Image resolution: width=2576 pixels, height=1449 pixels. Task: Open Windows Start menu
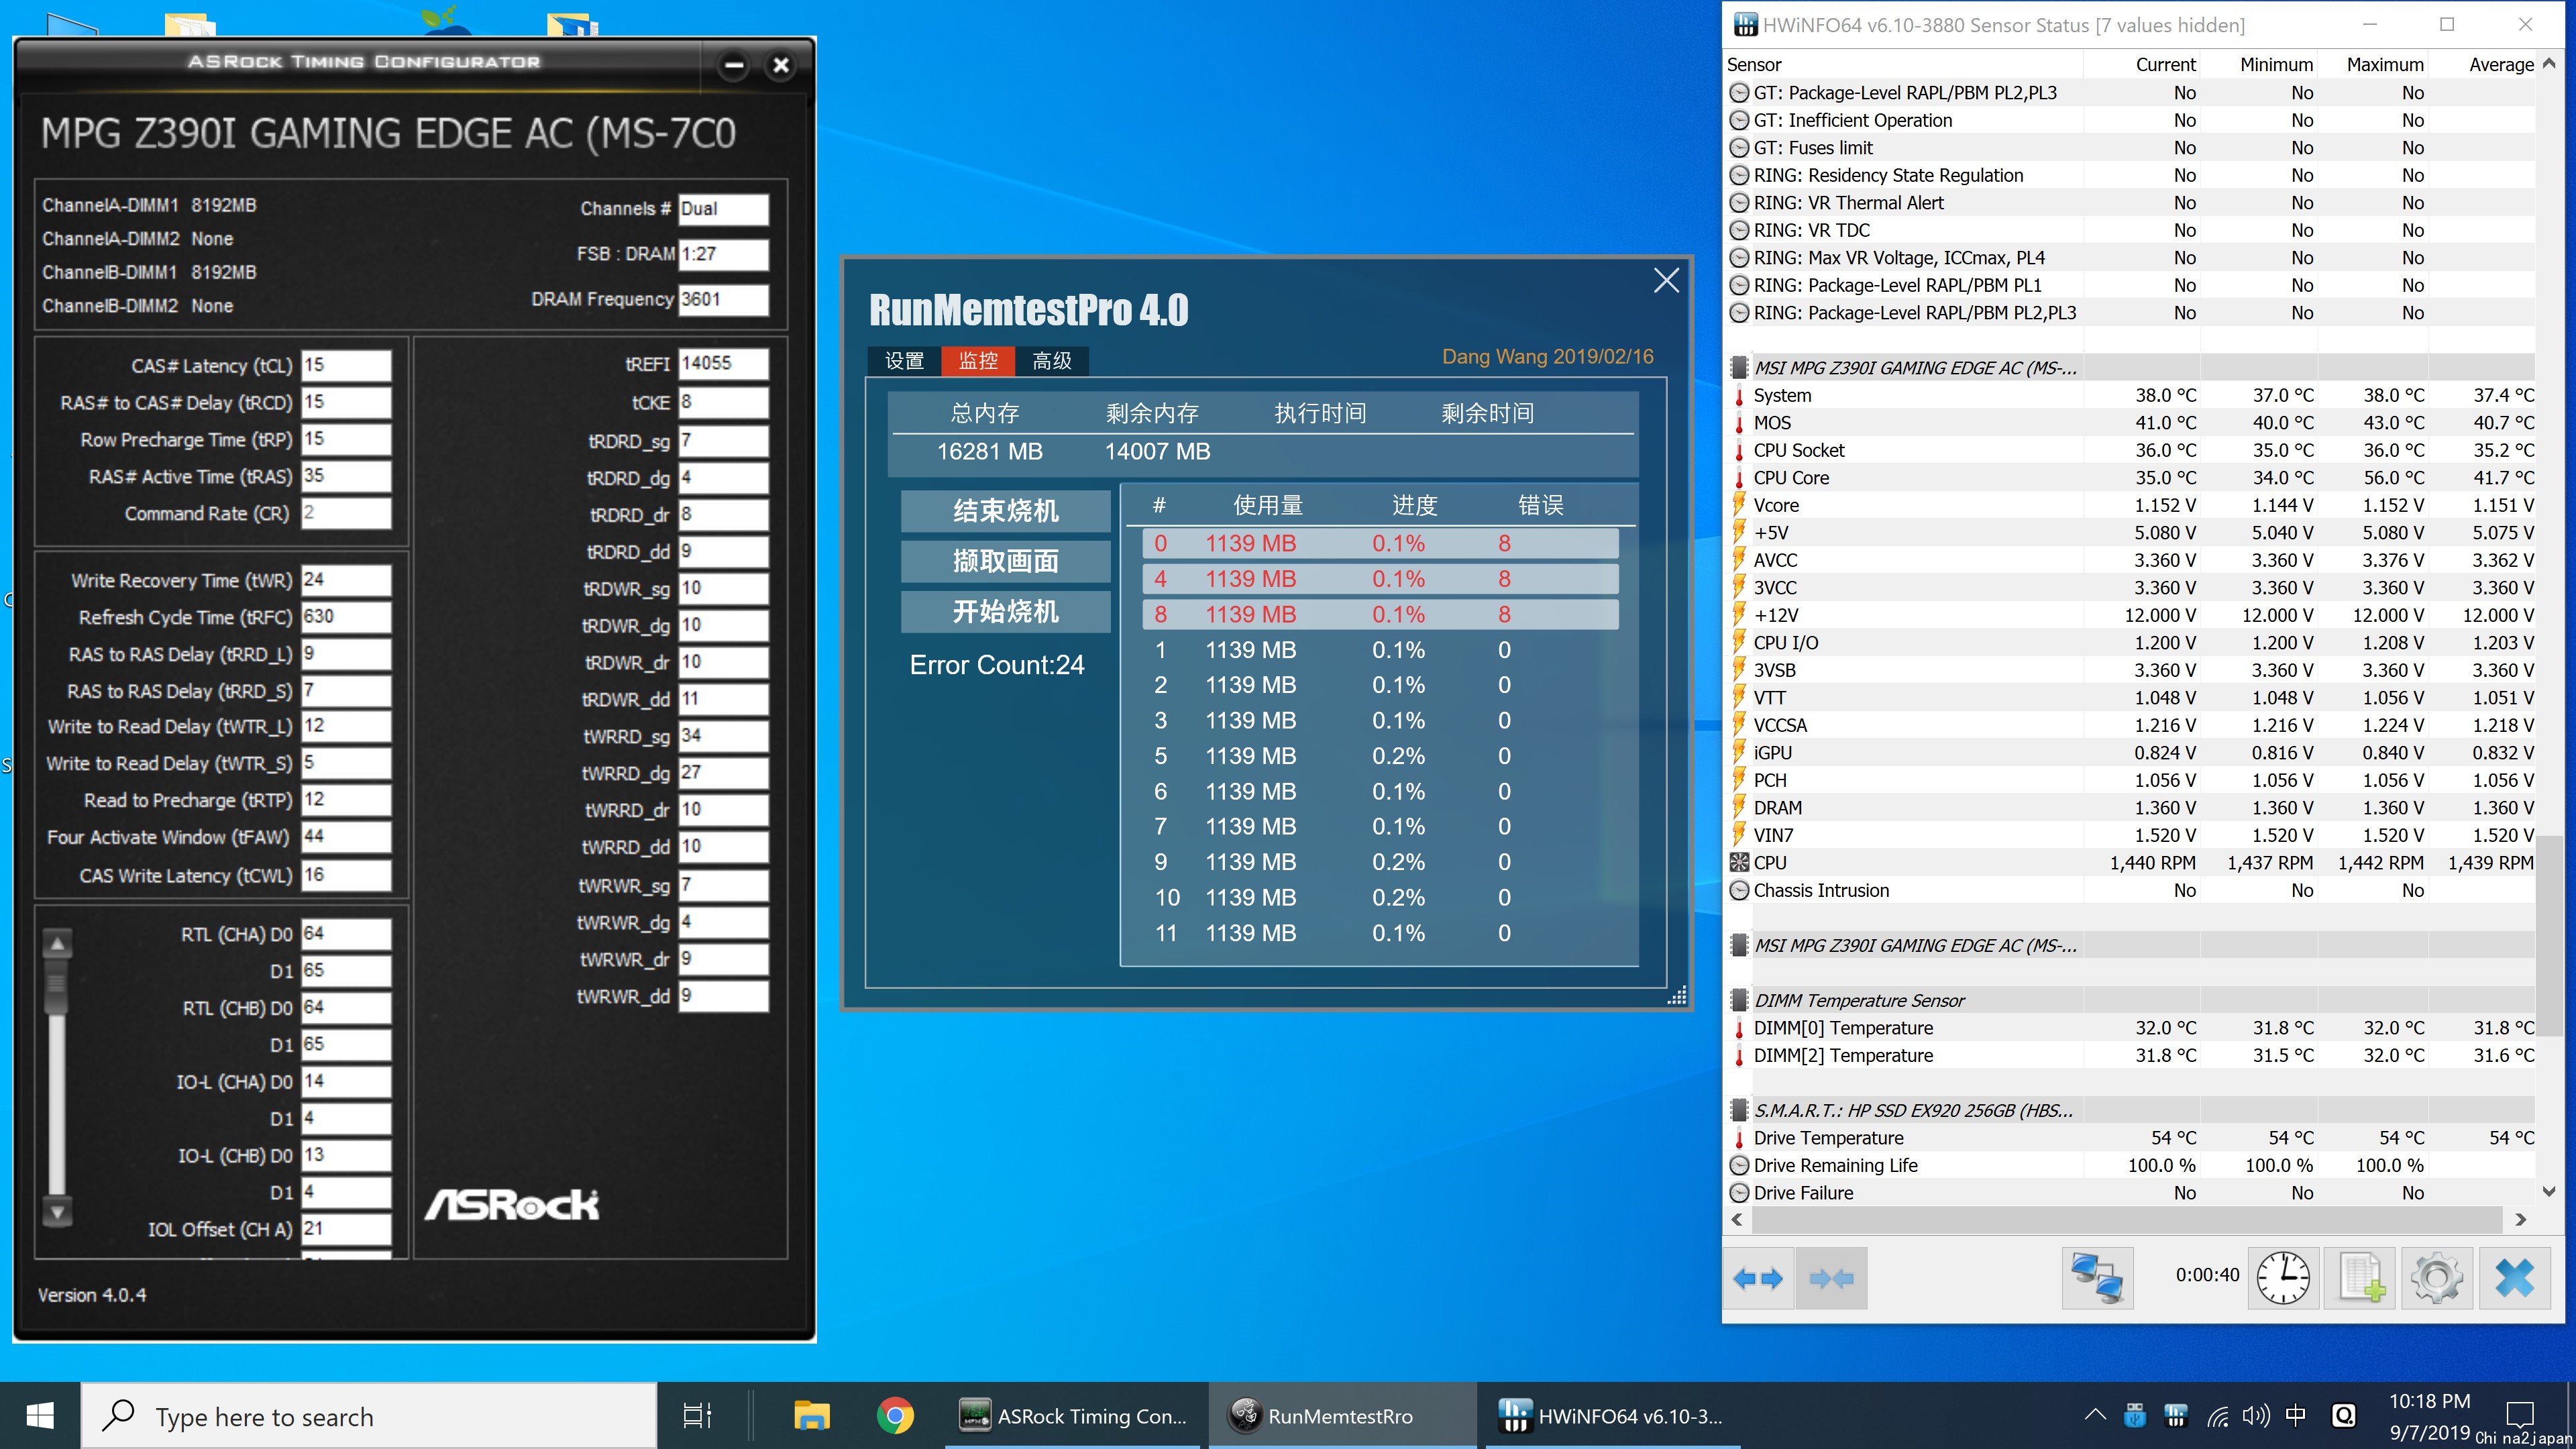click(40, 1415)
